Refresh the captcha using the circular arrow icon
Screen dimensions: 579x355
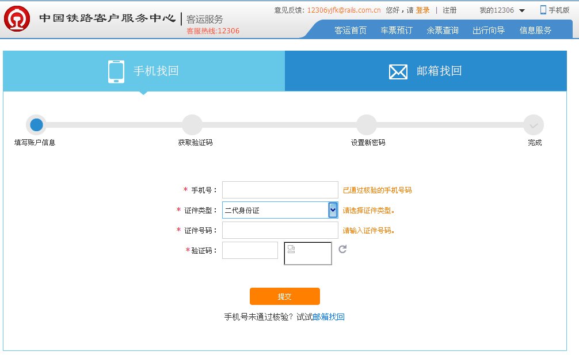point(342,249)
